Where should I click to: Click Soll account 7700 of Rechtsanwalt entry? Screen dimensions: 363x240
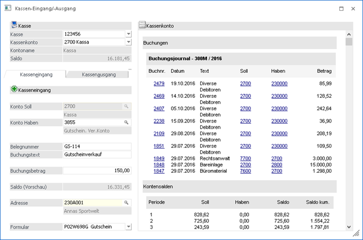point(245,158)
